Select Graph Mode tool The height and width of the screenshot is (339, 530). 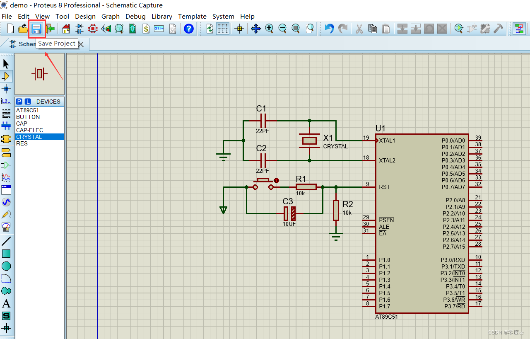click(x=6, y=177)
